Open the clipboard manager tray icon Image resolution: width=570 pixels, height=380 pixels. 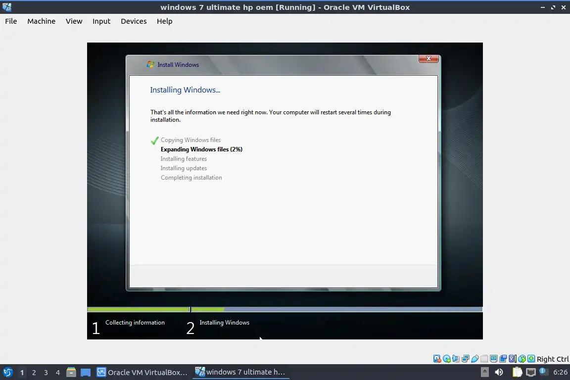coord(517,372)
